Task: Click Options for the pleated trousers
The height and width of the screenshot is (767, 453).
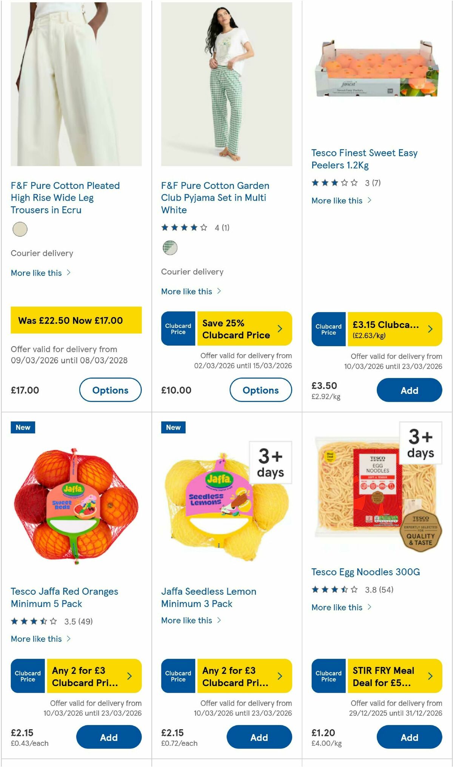Action: tap(110, 390)
